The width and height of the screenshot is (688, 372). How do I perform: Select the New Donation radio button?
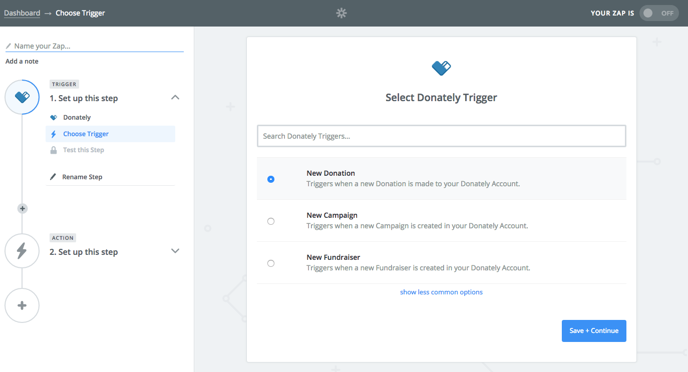tap(271, 179)
